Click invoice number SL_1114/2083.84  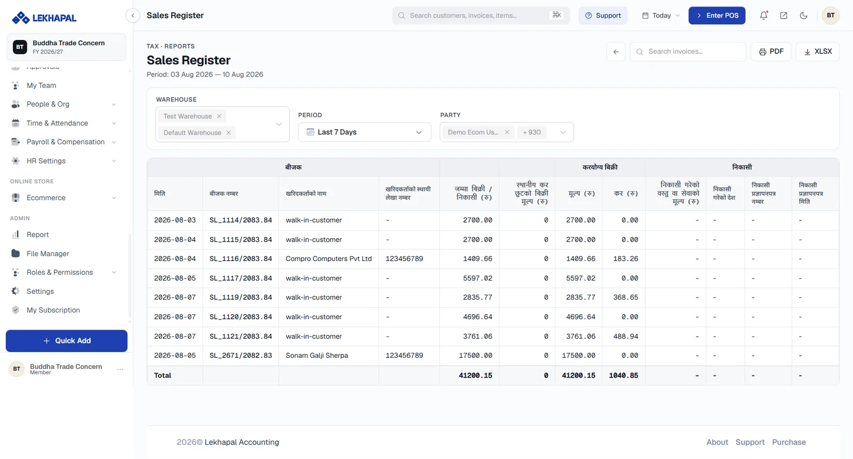coord(240,220)
